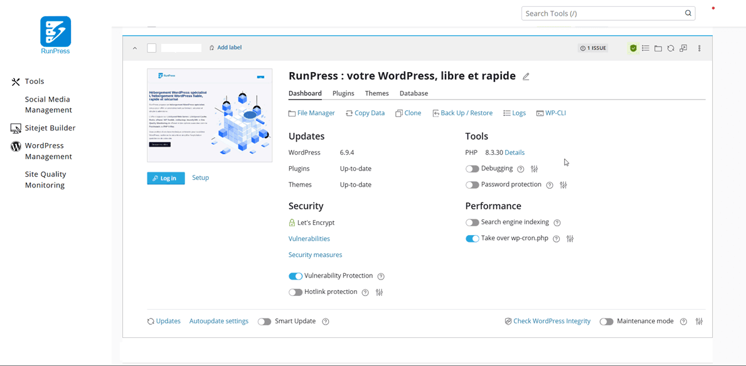Show help for Take over wp-cron.php

pyautogui.click(x=556, y=239)
